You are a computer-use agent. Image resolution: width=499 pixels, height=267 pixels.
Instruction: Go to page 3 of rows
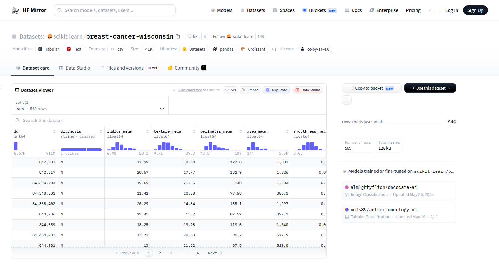[x=171, y=253]
